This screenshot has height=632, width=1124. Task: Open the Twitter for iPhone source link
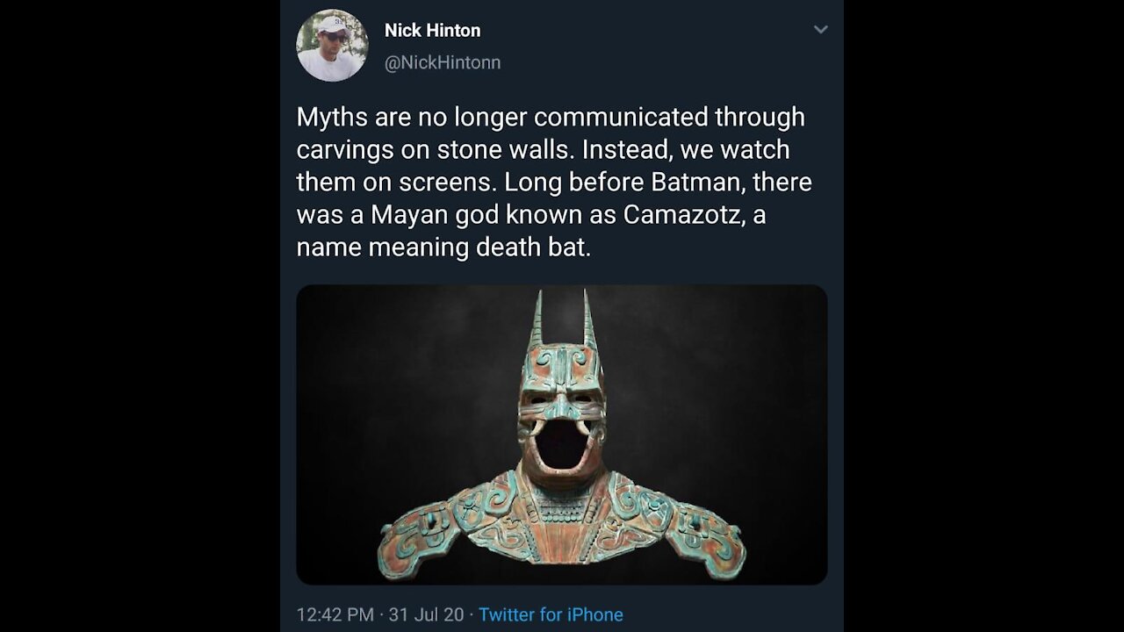click(x=551, y=614)
